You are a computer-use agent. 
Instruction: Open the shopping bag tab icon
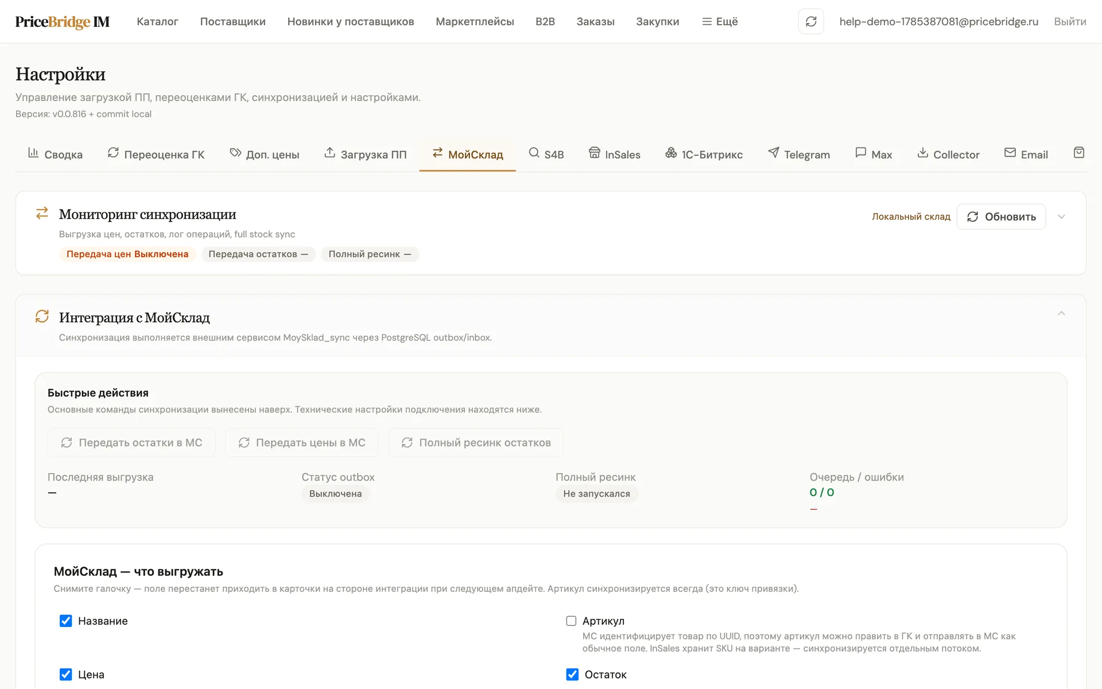[1079, 153]
